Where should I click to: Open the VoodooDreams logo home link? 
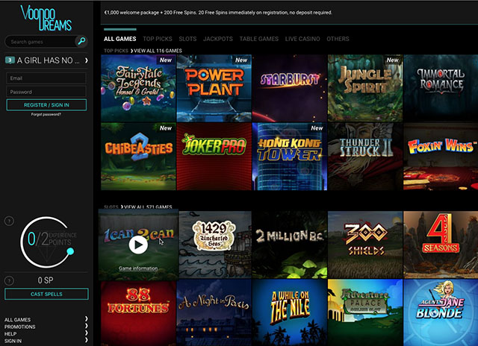click(46, 18)
